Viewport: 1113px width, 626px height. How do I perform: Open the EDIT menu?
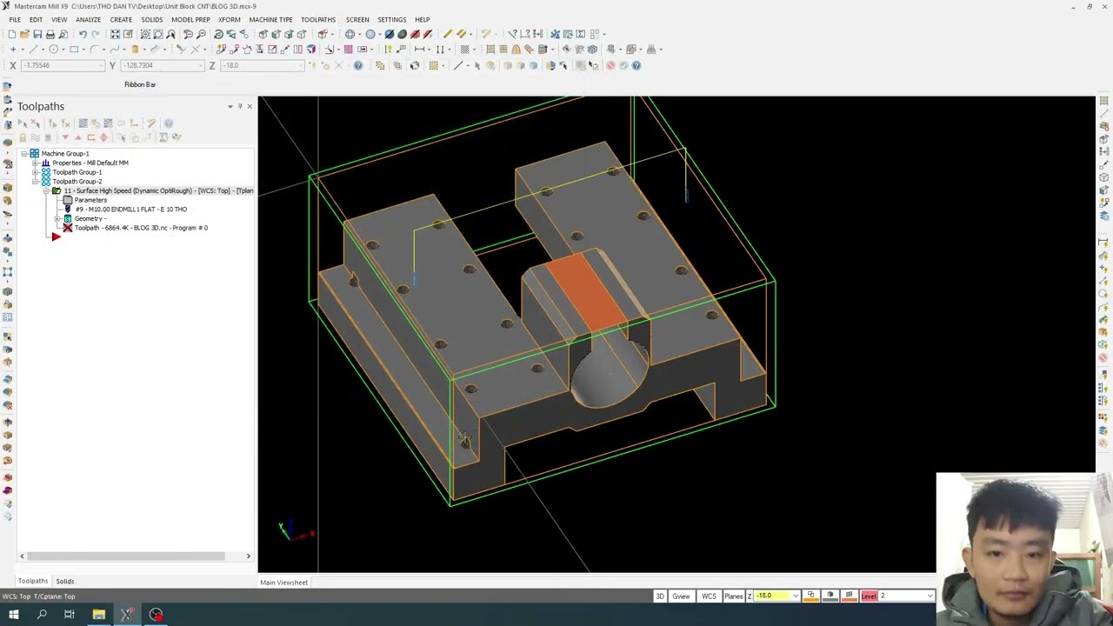pos(36,19)
